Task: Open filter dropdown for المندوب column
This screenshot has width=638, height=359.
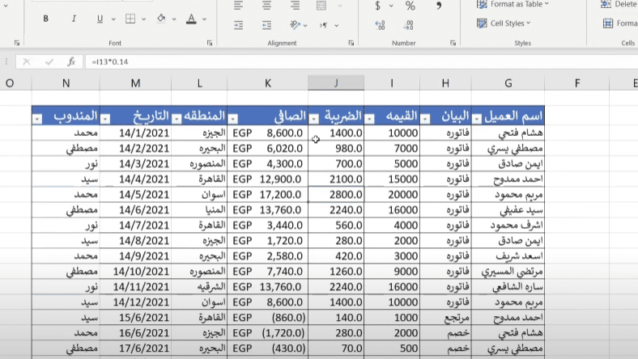Action: point(37,119)
